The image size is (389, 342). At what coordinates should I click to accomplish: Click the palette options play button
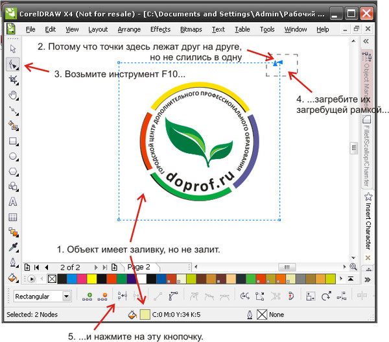point(32,279)
